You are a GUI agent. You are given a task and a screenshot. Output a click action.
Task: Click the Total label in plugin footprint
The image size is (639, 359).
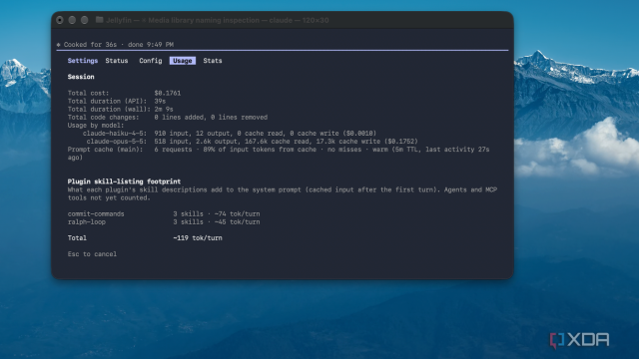[x=77, y=238]
